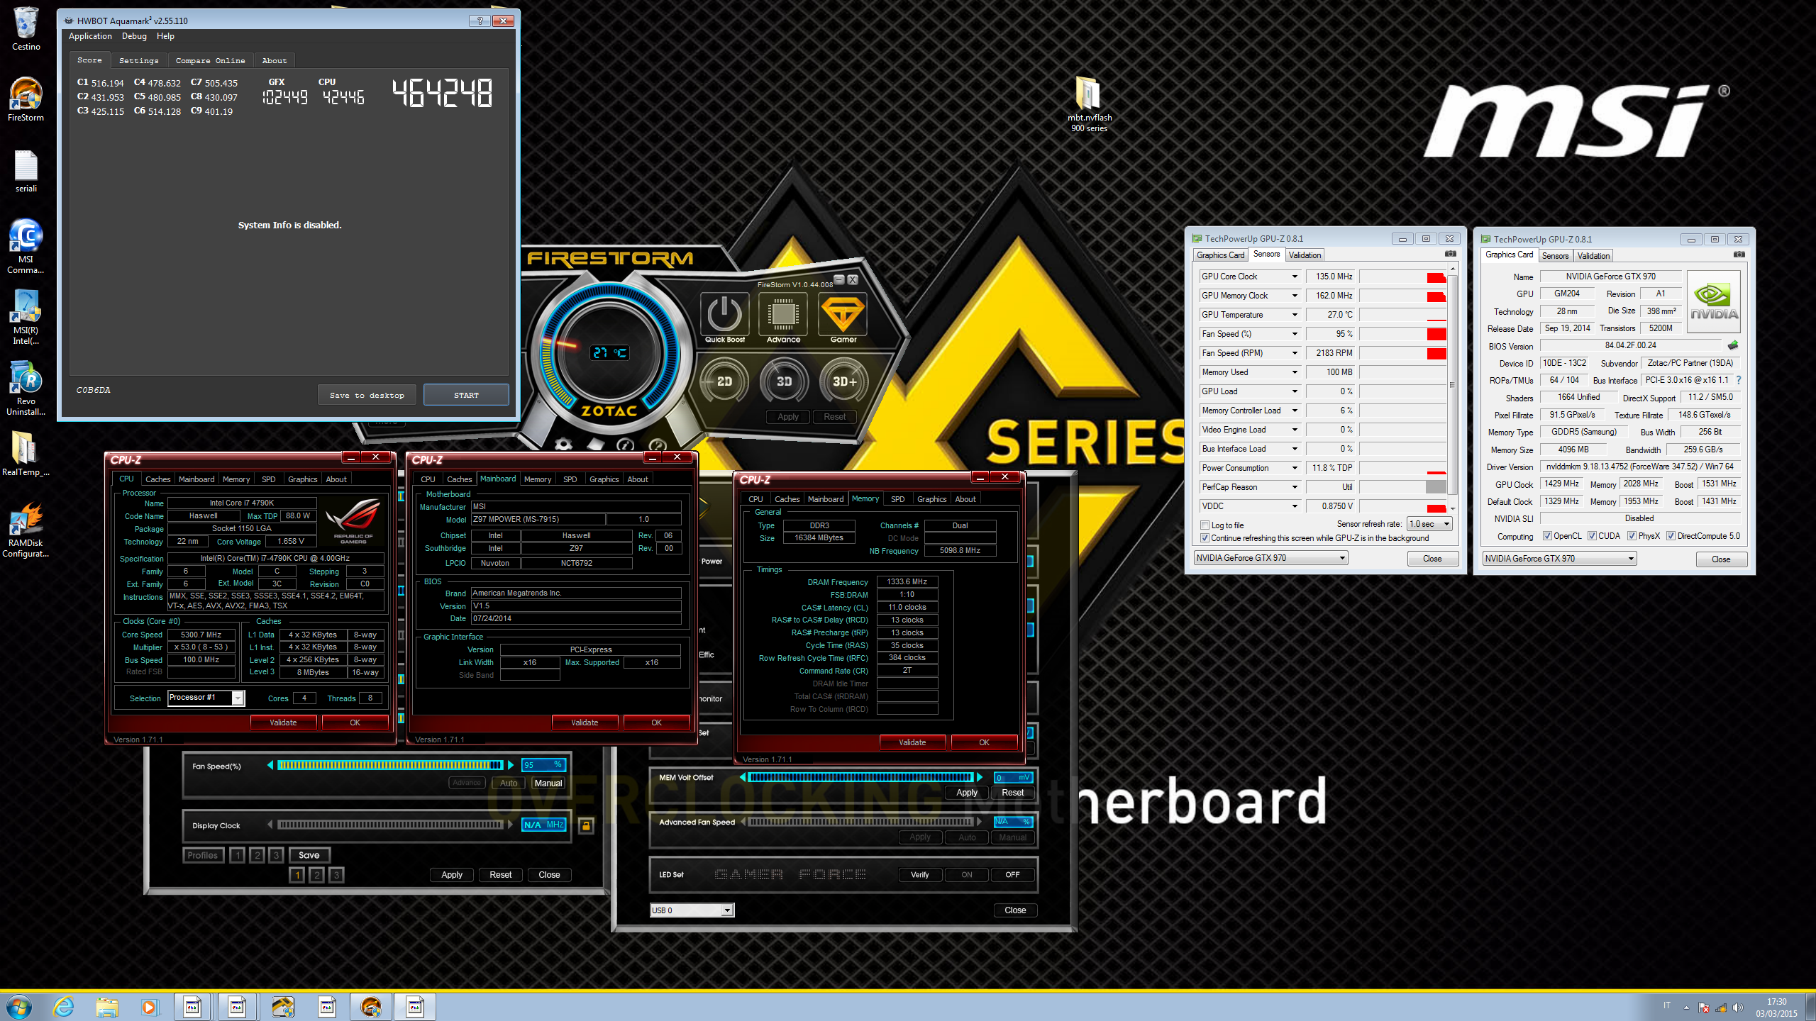This screenshot has height=1021, width=1816.
Task: Expand GPU Core Clock sensor dropdown
Action: click(1294, 277)
